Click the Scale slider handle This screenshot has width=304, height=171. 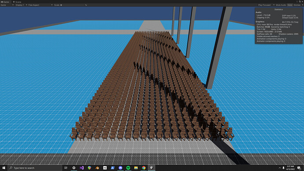point(61,5)
